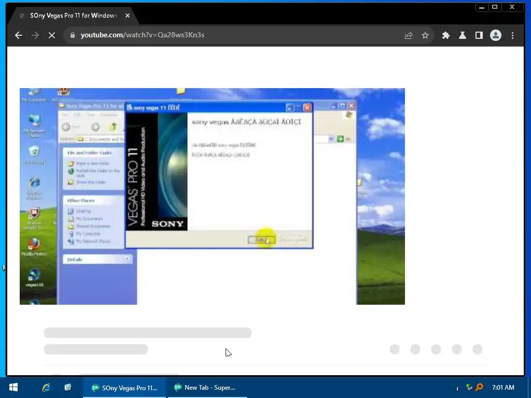The image size is (531, 398).
Task: Go back to the previous page
Action: [x=19, y=35]
